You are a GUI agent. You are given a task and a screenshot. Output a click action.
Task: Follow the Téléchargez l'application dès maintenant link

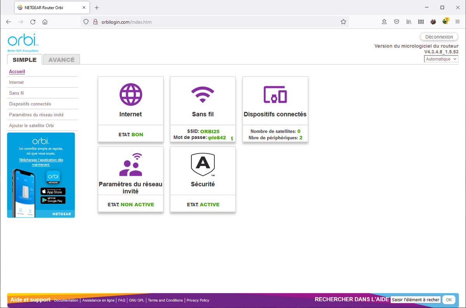click(41, 162)
